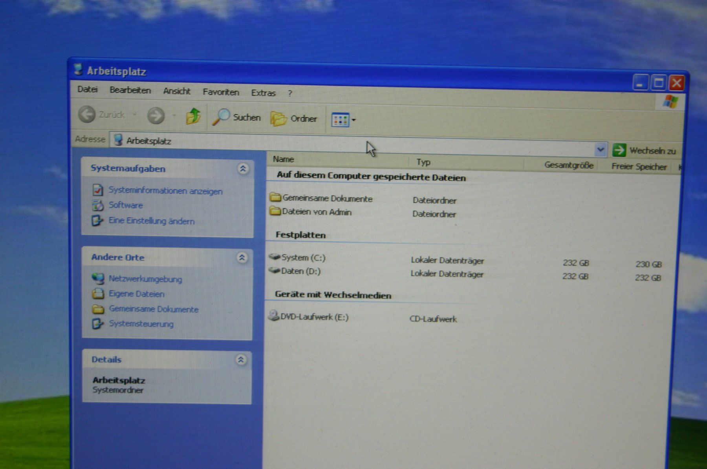Maximize the Arbeitsplatz window

tap(659, 83)
